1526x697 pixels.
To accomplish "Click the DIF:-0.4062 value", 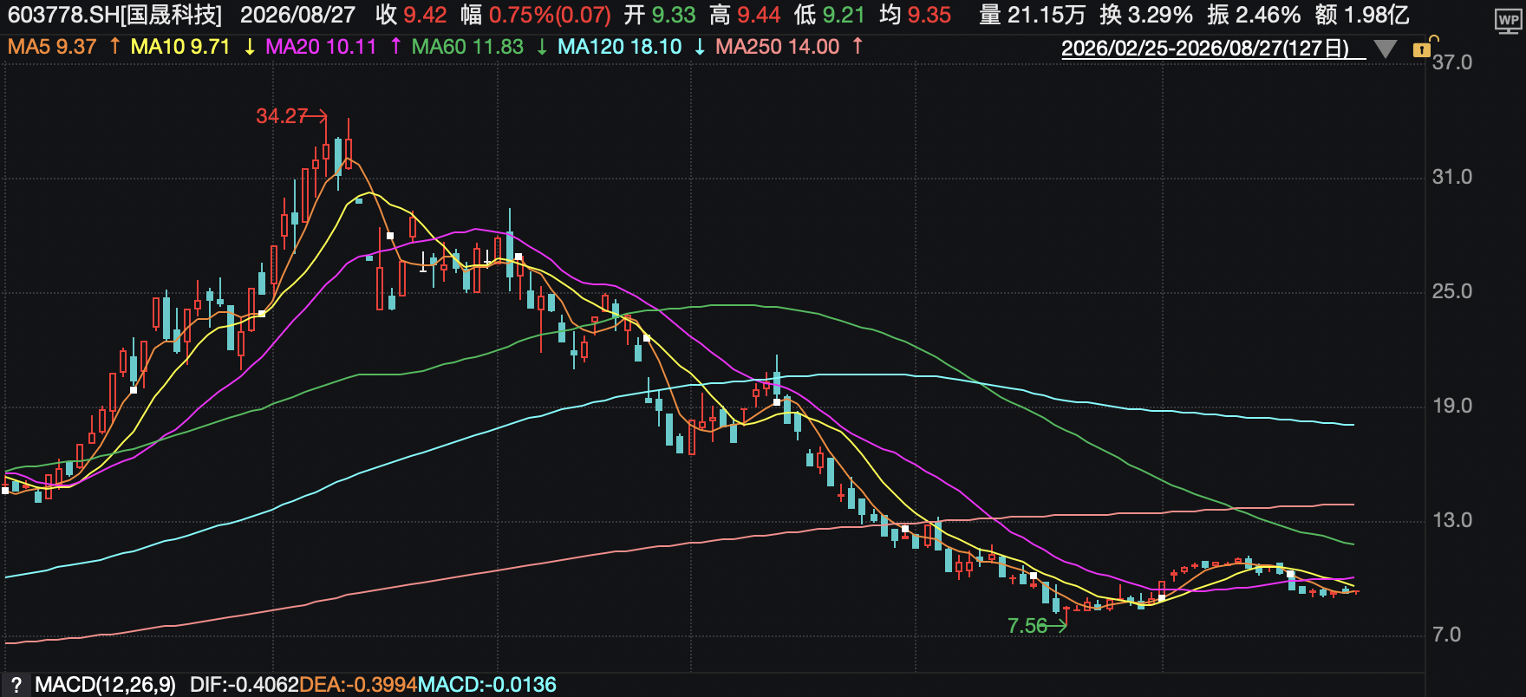I will tap(244, 685).
